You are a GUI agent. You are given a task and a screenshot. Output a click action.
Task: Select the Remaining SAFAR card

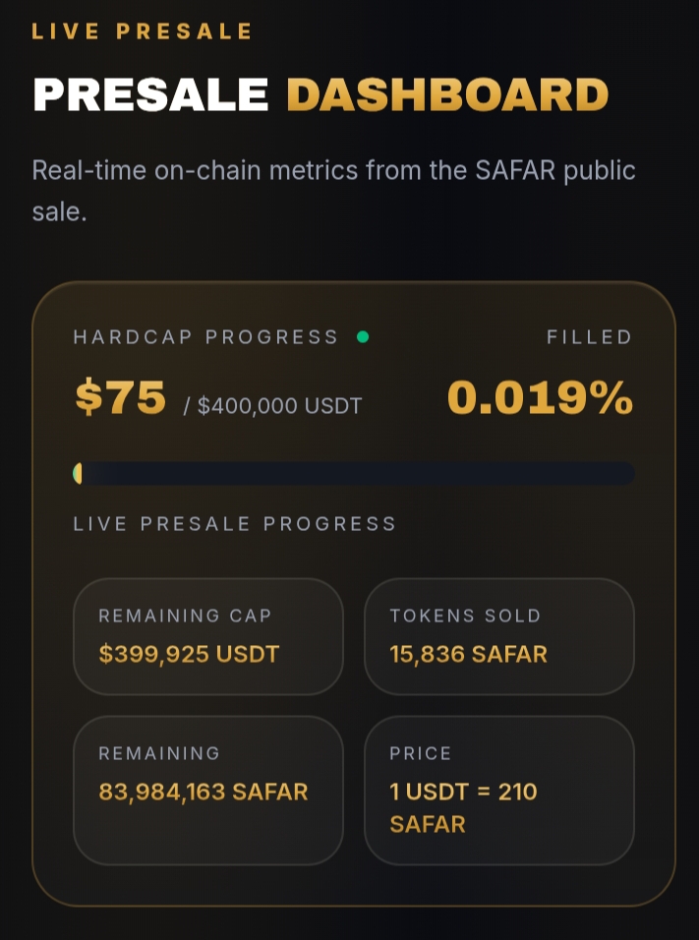pyautogui.click(x=208, y=791)
